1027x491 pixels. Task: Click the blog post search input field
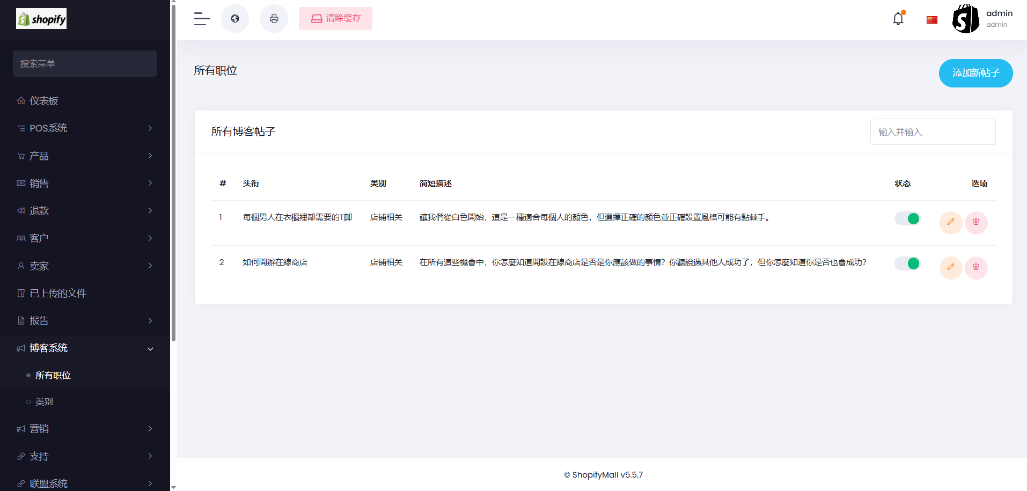pos(932,132)
